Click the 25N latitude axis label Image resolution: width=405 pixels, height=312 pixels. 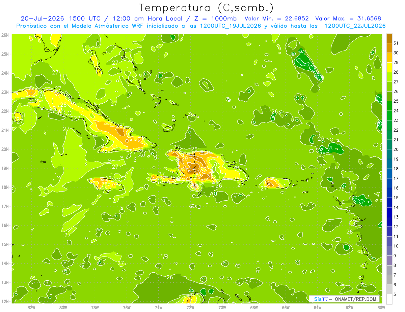[5, 54]
